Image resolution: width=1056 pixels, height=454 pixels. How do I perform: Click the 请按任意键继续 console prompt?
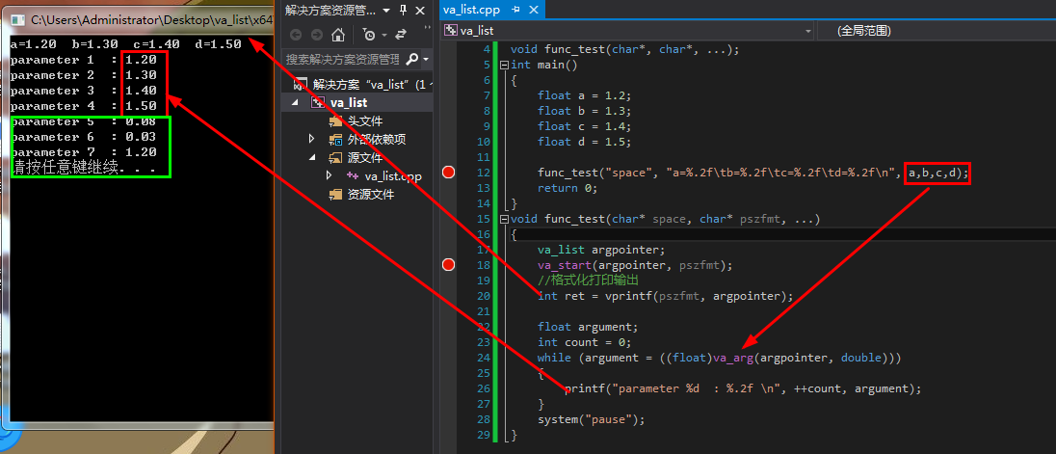tap(84, 169)
